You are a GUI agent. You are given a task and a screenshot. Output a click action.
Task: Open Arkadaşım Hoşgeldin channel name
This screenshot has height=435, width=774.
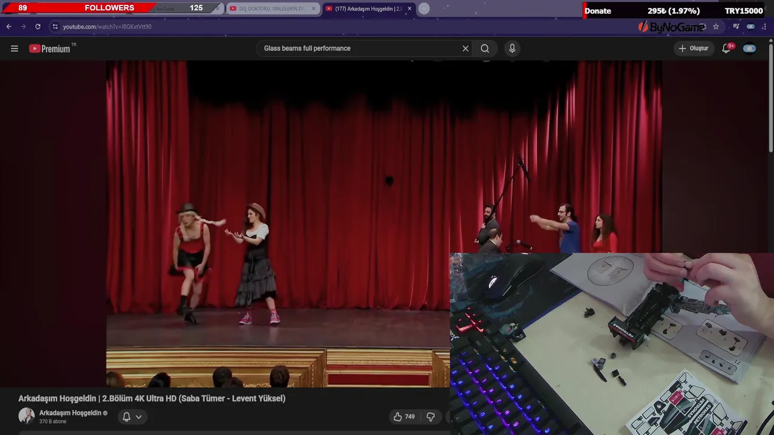[70, 413]
